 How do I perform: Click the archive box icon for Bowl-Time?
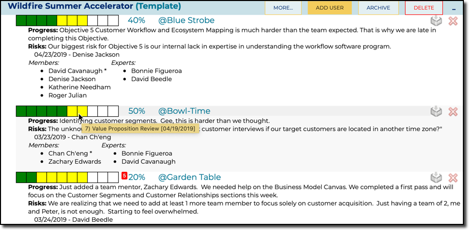pyautogui.click(x=436, y=111)
